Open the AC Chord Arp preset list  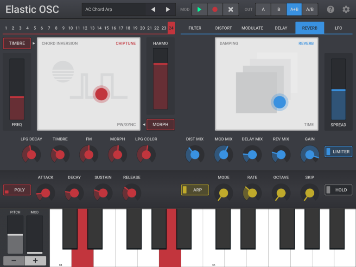click(x=114, y=9)
